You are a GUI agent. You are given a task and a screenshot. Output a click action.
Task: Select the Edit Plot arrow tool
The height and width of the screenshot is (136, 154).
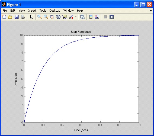click(31, 17)
